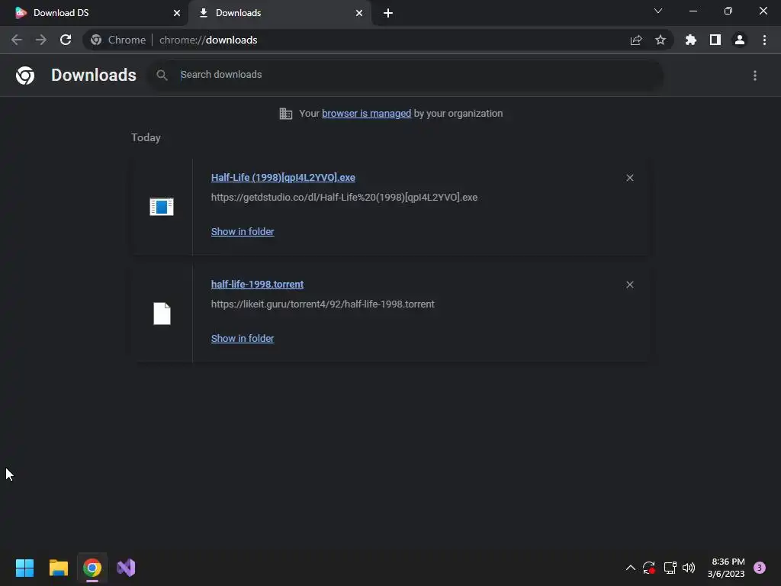Click the organization building icon
Image resolution: width=781 pixels, height=586 pixels.
285,114
